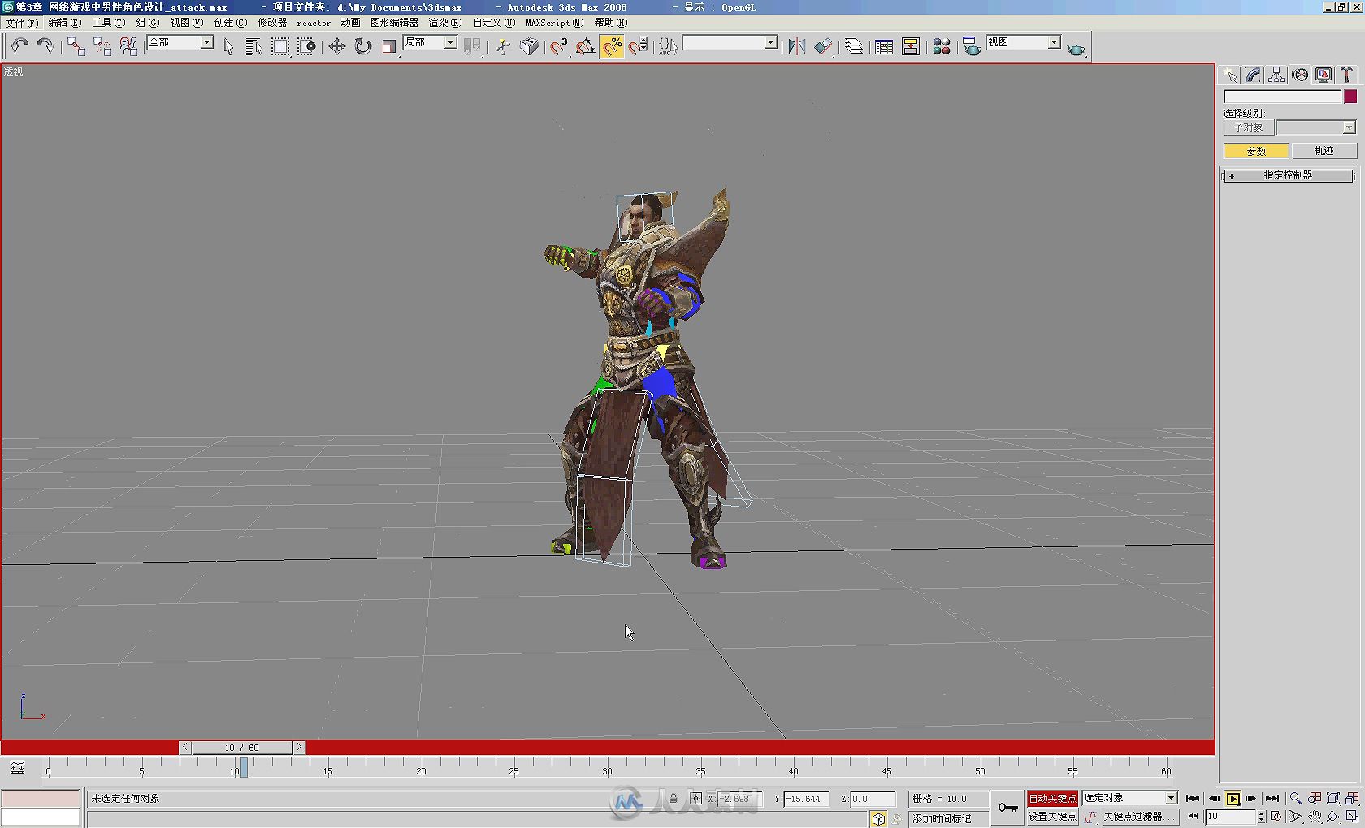1365x828 pixels.
Task: Turn off the Percent Snap toggle
Action: pyautogui.click(x=612, y=46)
